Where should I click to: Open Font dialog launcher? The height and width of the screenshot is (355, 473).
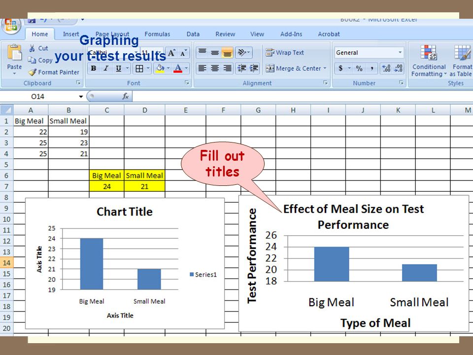(187, 82)
